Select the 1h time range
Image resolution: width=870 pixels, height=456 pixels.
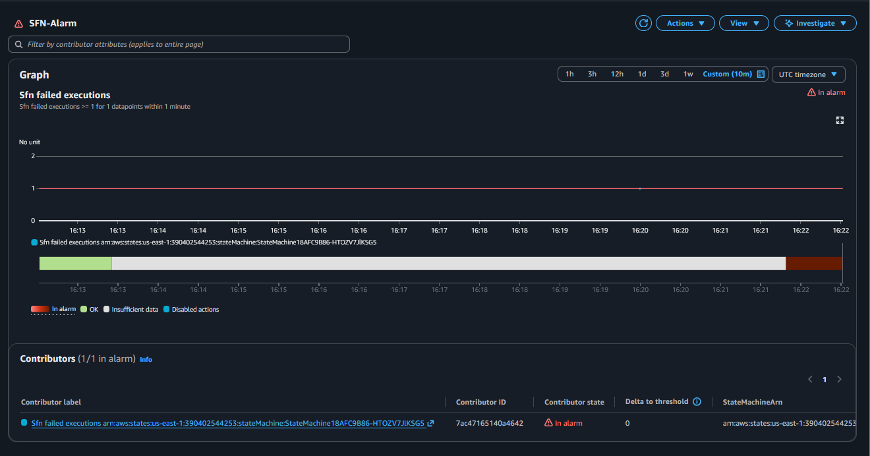tap(569, 74)
